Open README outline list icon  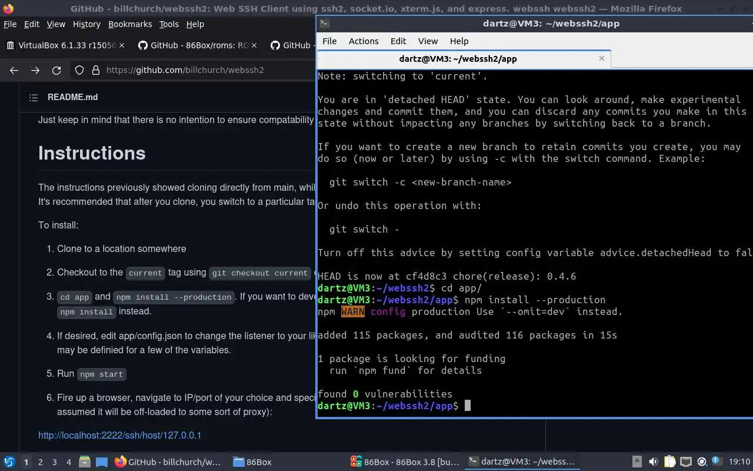[x=34, y=98]
